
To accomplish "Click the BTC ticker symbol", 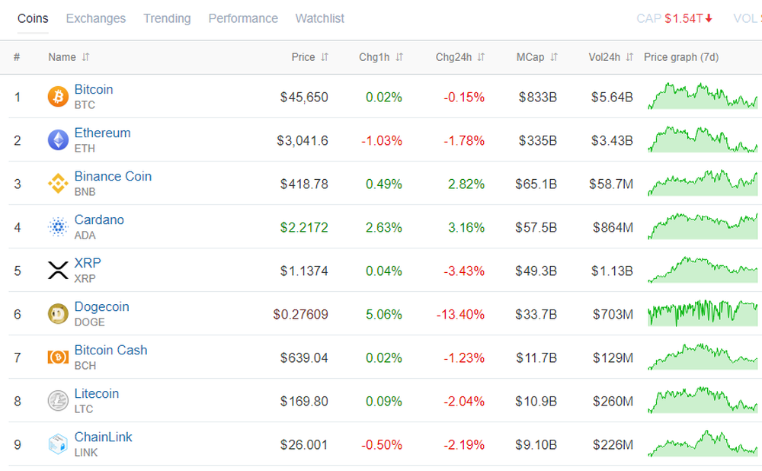I will pos(85,105).
